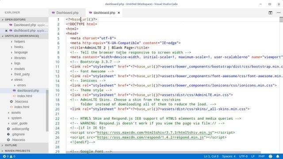This screenshot has height=159, width=283.
Task: Click the warnings triangle icon in status bar
Action: click(11, 156)
